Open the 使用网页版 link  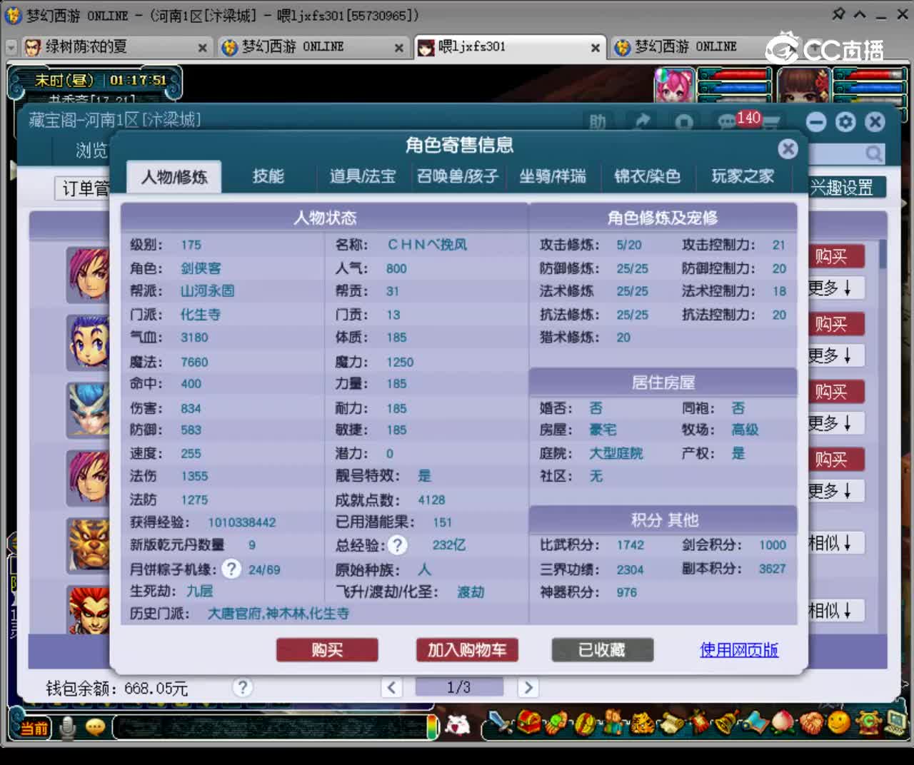[x=738, y=650]
